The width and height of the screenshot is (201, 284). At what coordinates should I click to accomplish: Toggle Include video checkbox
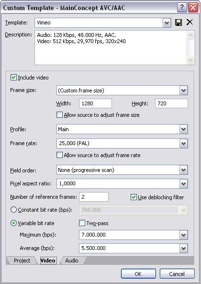pos(13,78)
